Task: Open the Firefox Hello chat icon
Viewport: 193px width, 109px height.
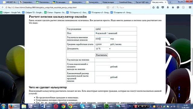Action: tap(178, 7)
